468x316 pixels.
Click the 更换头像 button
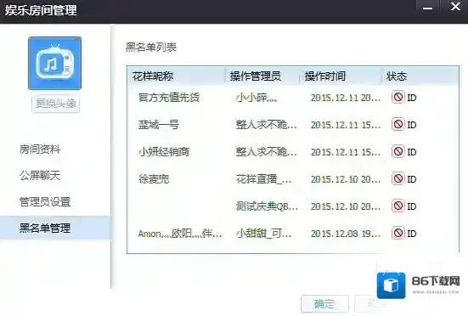tap(55, 104)
